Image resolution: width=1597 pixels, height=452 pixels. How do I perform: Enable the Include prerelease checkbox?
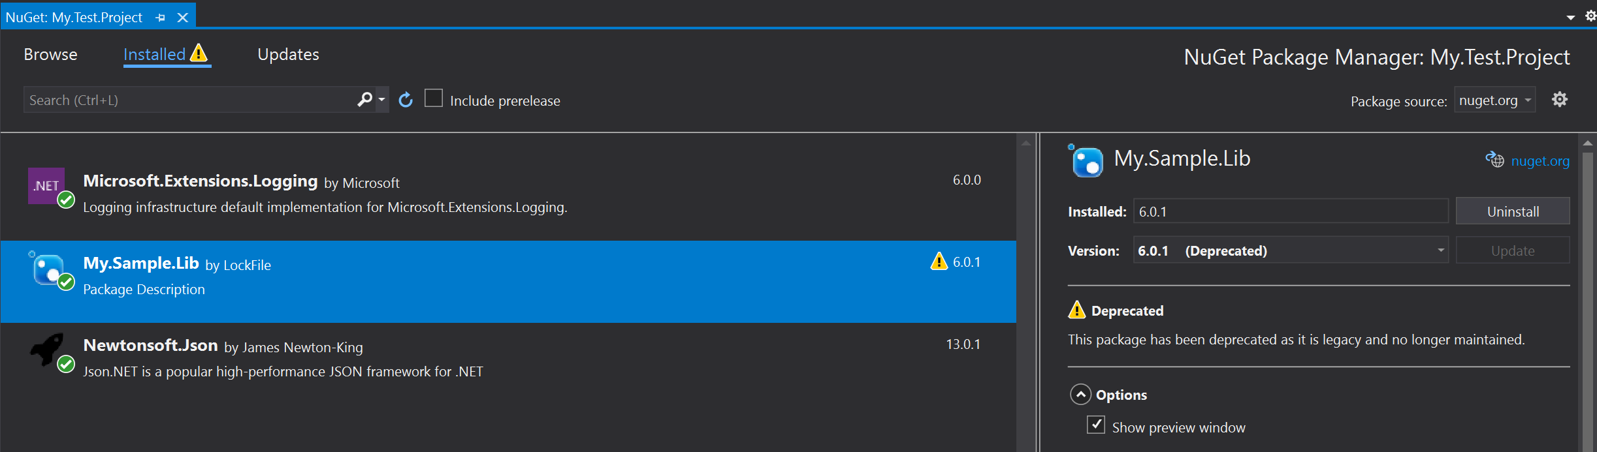(x=434, y=98)
